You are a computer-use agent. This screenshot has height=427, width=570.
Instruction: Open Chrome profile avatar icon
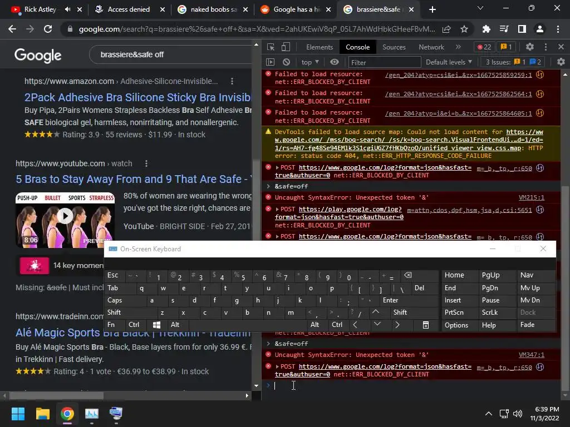tap(540, 29)
